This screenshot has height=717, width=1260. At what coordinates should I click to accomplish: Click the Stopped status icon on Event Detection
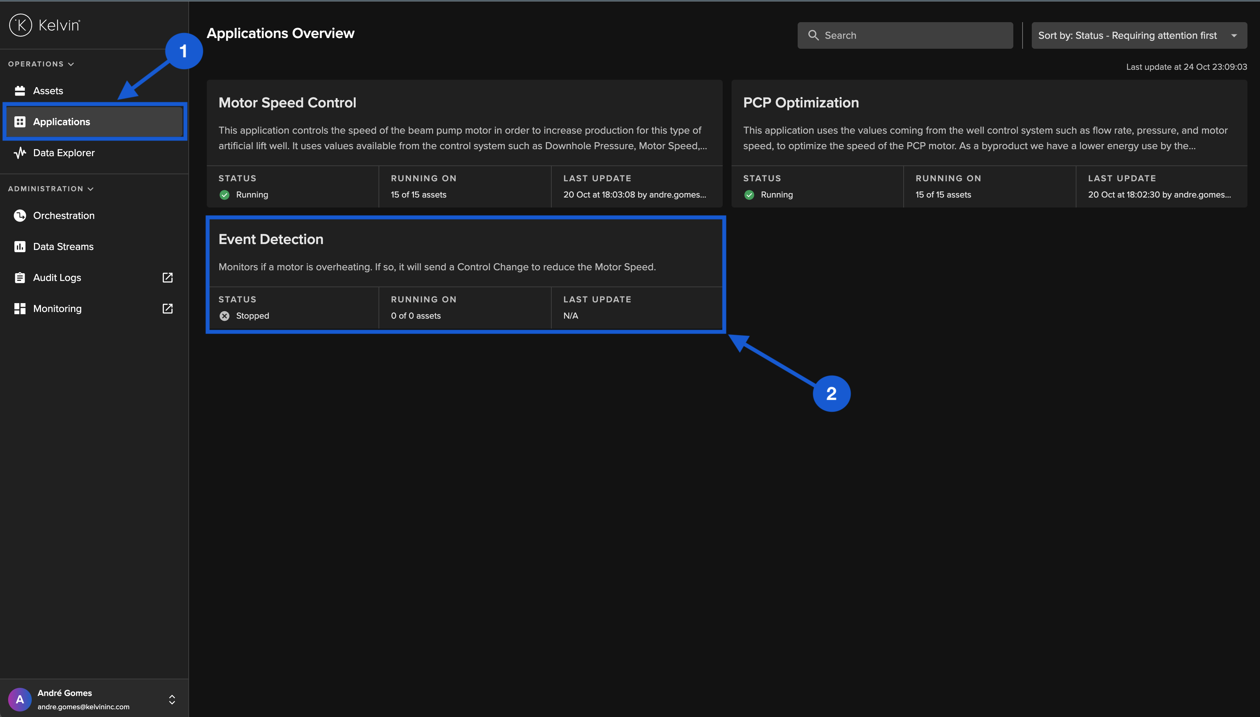pos(225,316)
